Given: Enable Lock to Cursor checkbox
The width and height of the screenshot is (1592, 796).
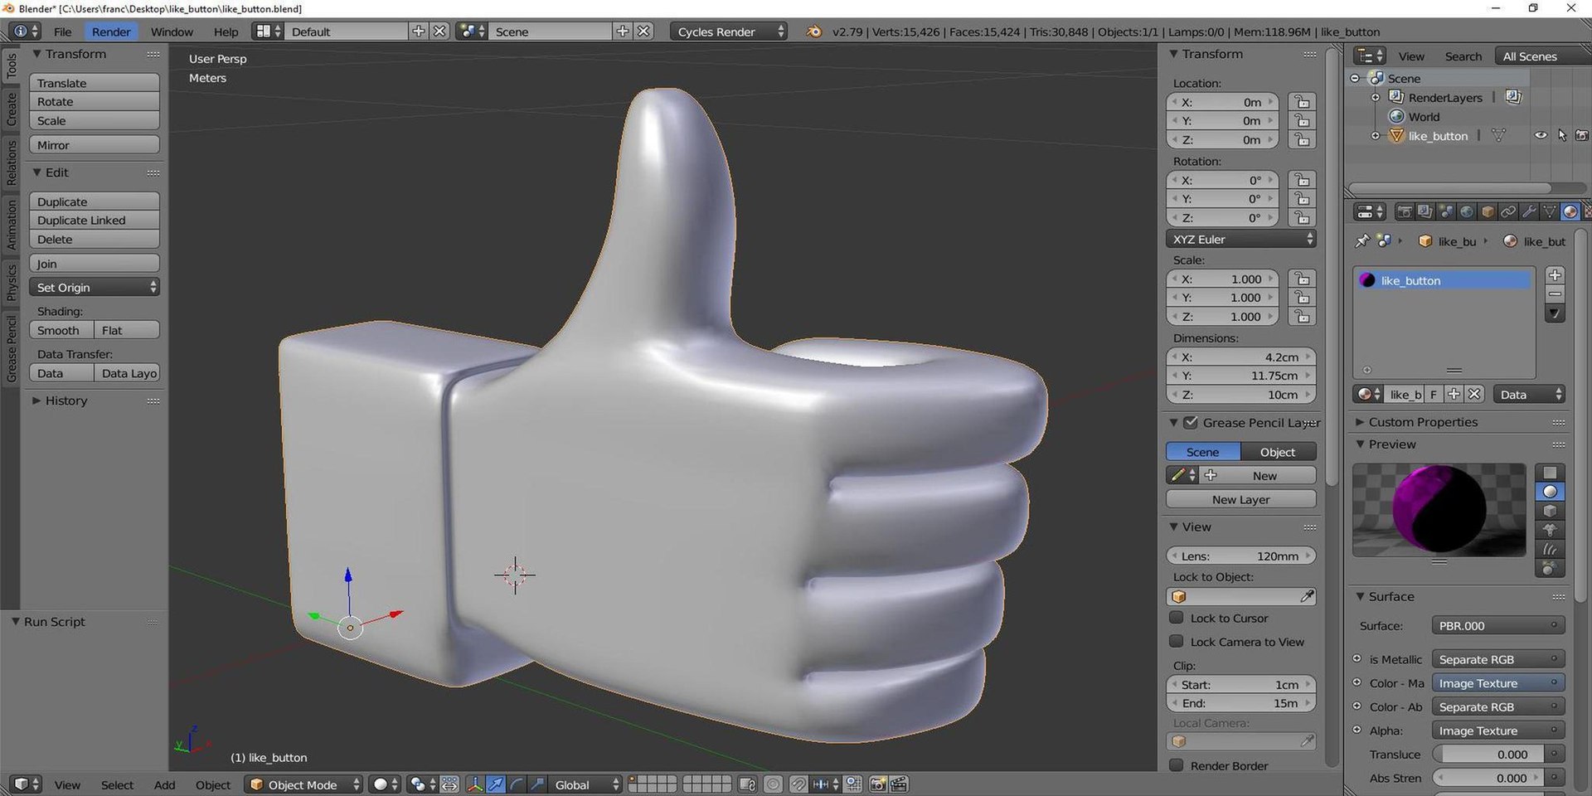Looking at the screenshot, I should point(1176,618).
